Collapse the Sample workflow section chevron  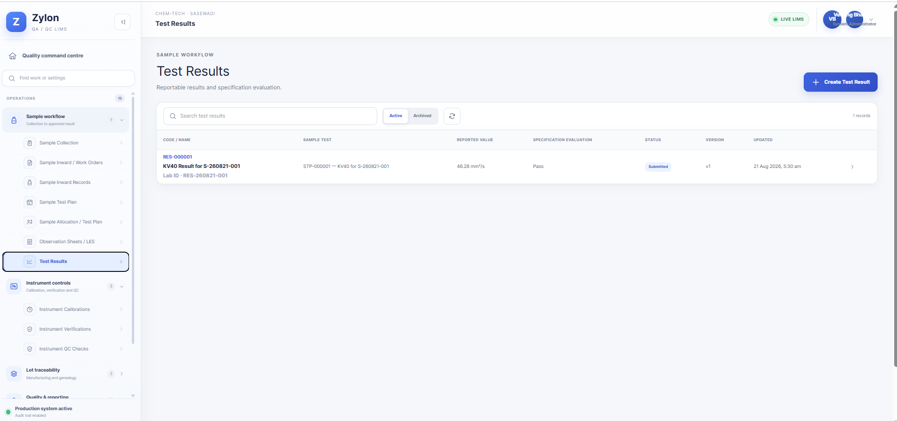121,120
